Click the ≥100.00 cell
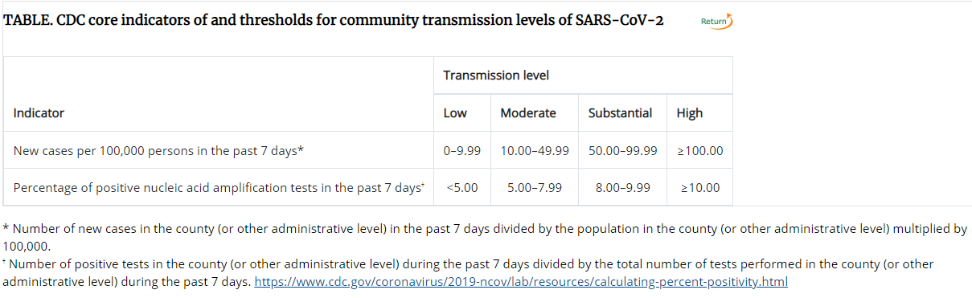Image resolution: width=972 pixels, height=298 pixels. [x=700, y=150]
